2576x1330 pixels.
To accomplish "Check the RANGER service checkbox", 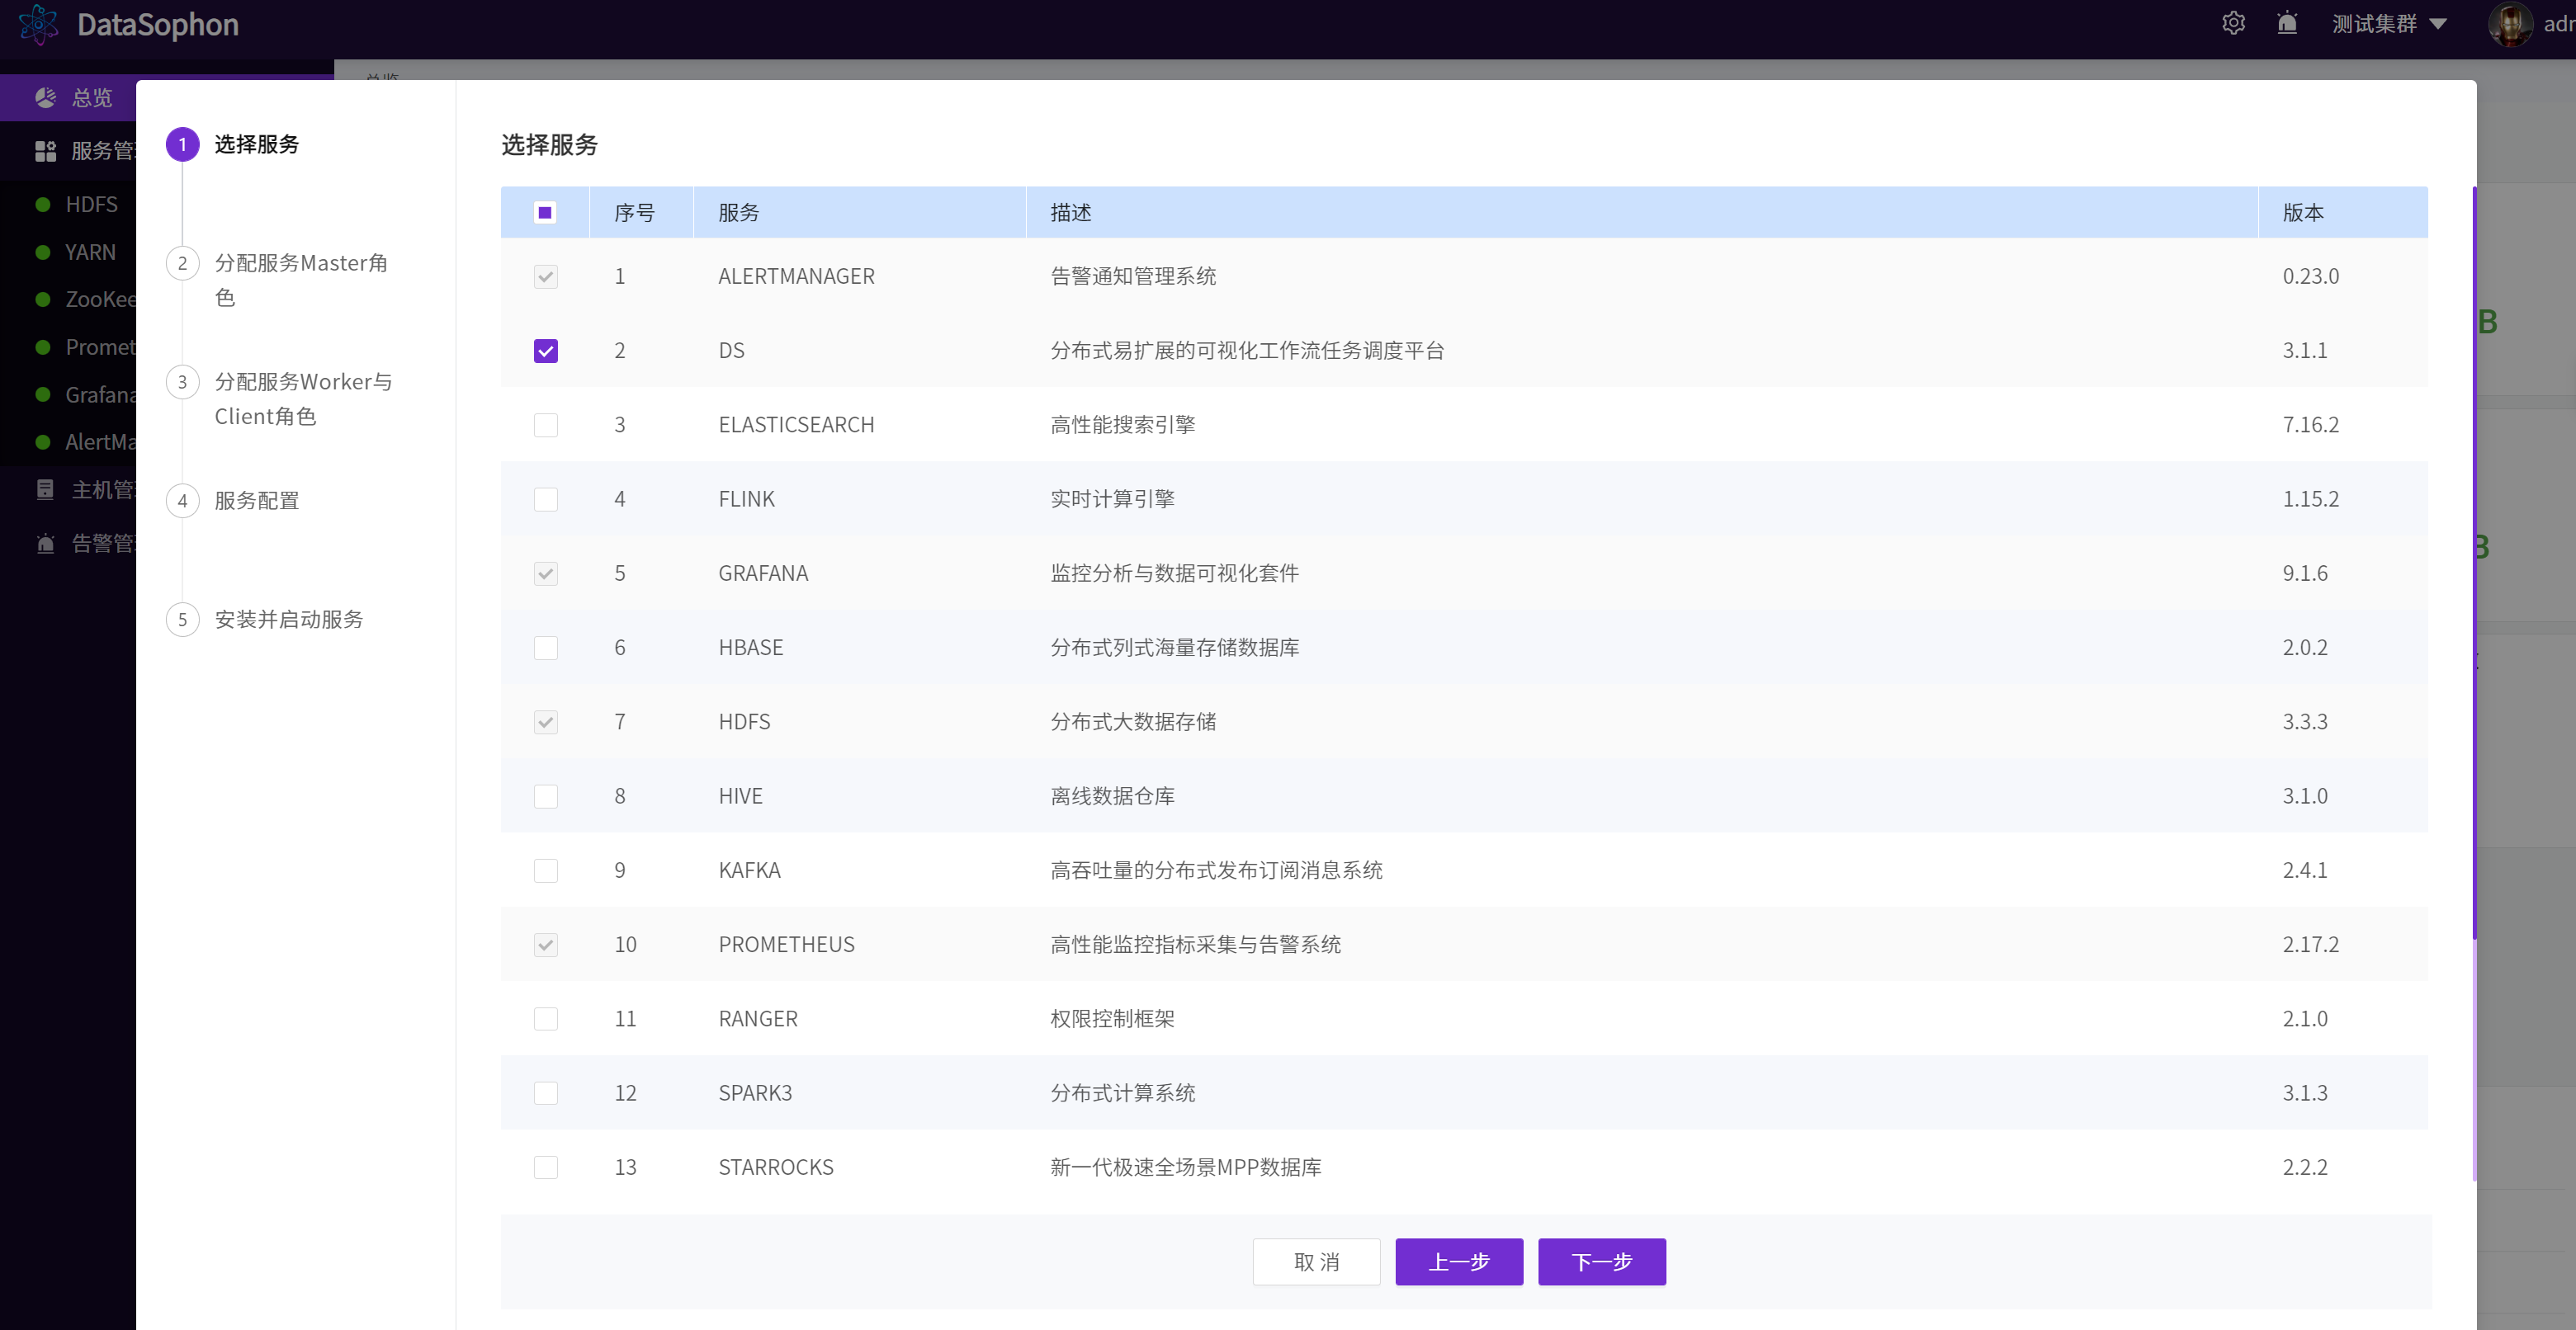I will pyautogui.click(x=545, y=1018).
